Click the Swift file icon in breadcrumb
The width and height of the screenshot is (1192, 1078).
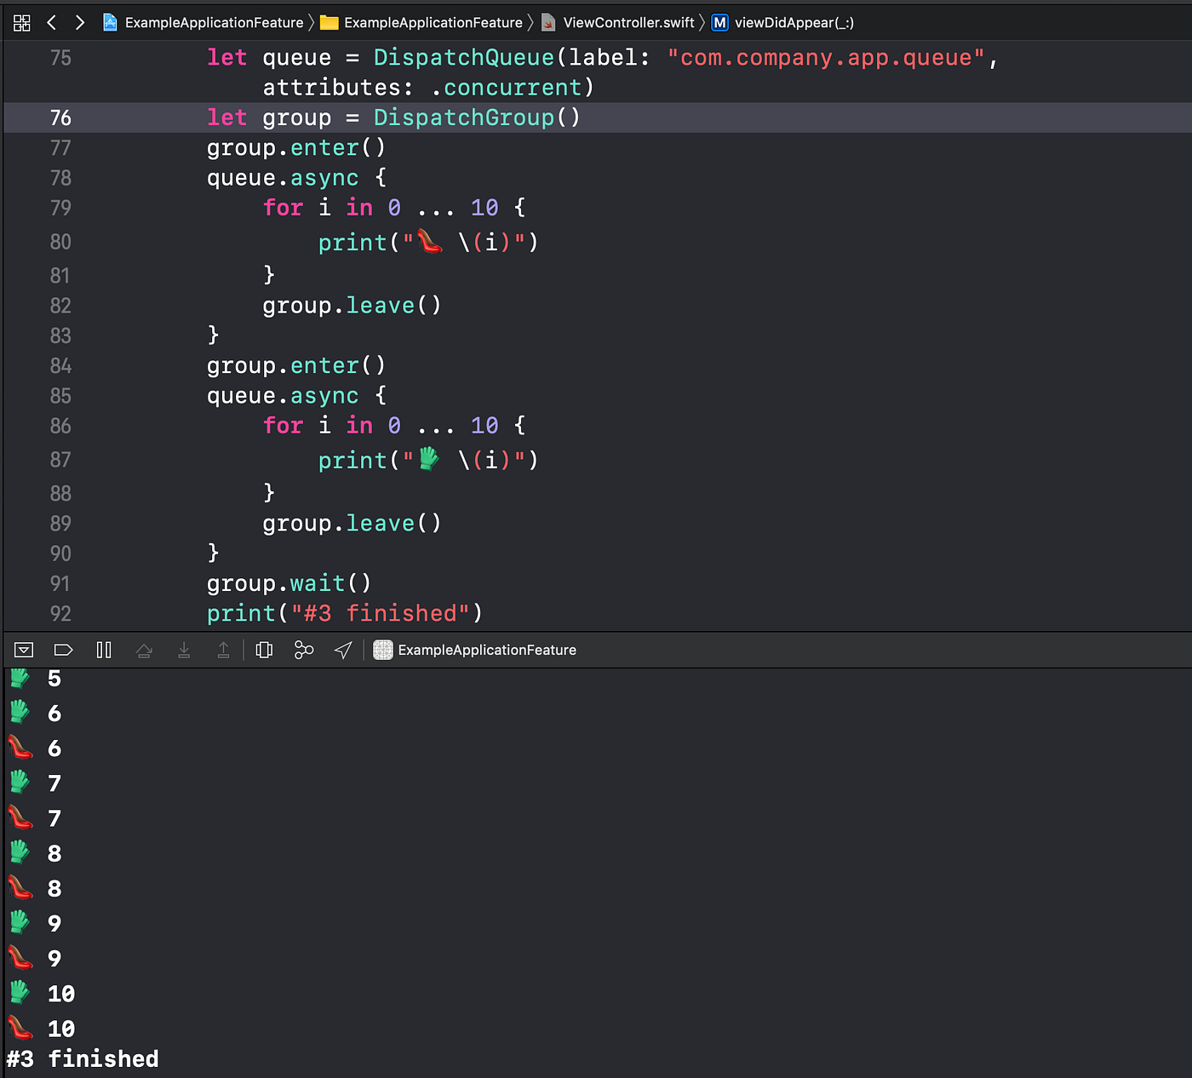tap(549, 23)
